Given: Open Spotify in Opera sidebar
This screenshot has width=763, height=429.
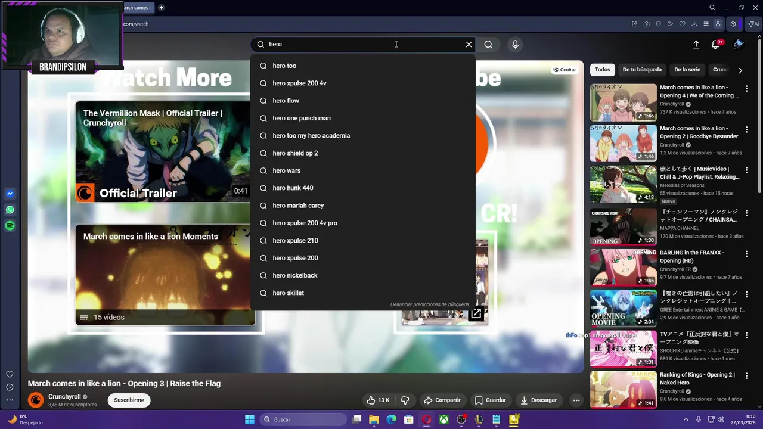Looking at the screenshot, I should tap(10, 226).
